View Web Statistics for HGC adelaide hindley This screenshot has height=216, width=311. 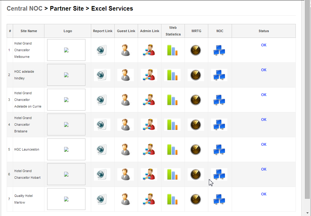172,75
